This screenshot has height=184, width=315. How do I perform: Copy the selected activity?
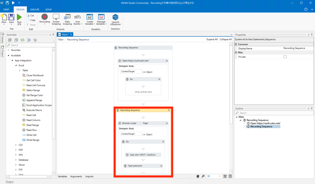coord(31,20)
